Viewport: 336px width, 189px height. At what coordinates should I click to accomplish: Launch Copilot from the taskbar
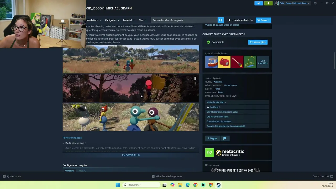(x=172, y=185)
